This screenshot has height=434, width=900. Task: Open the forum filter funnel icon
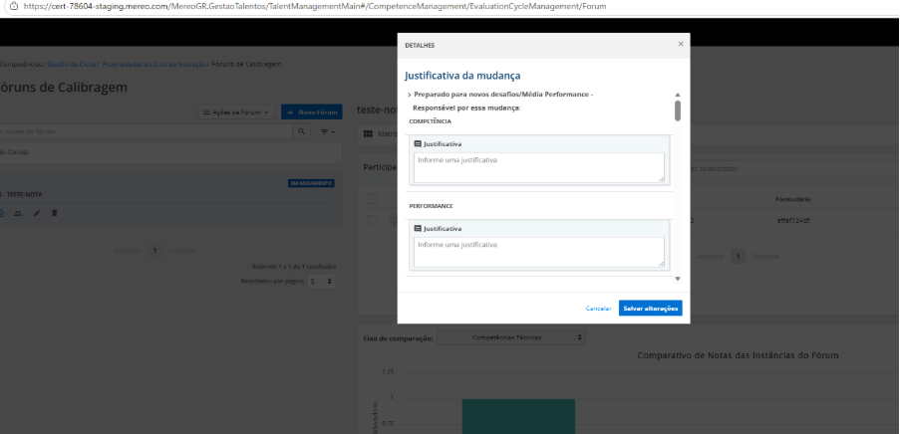327,131
